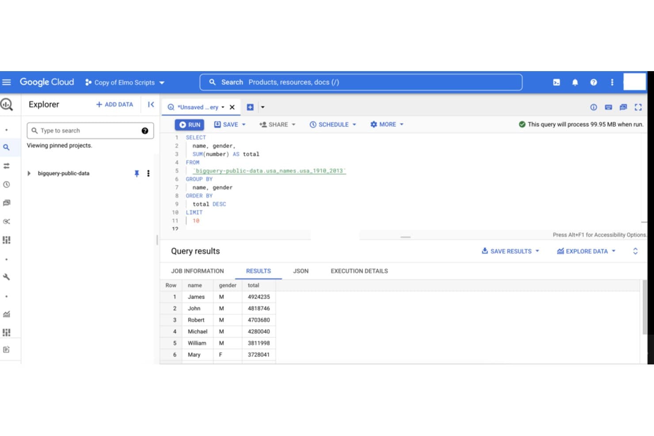
Task: Click the Google Cloud logo
Action: (47, 82)
